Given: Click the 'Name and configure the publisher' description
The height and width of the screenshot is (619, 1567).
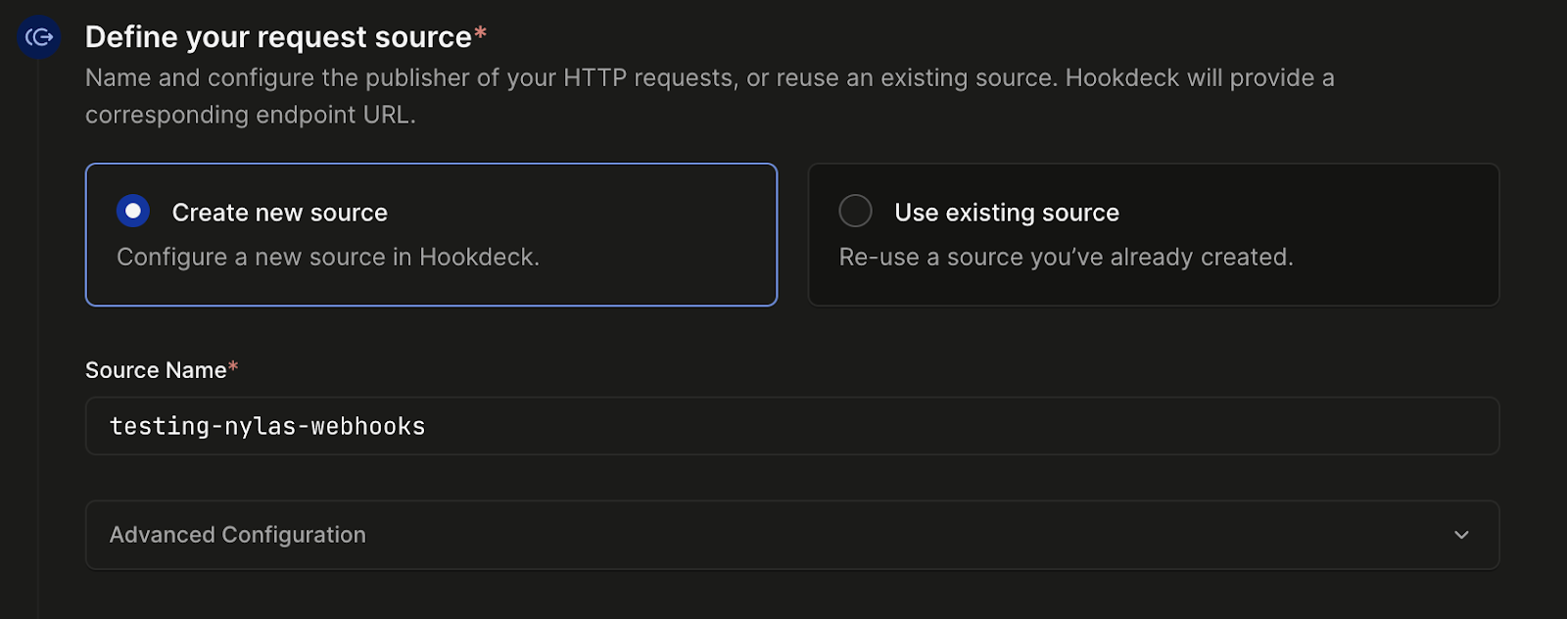Looking at the screenshot, I should click(710, 96).
